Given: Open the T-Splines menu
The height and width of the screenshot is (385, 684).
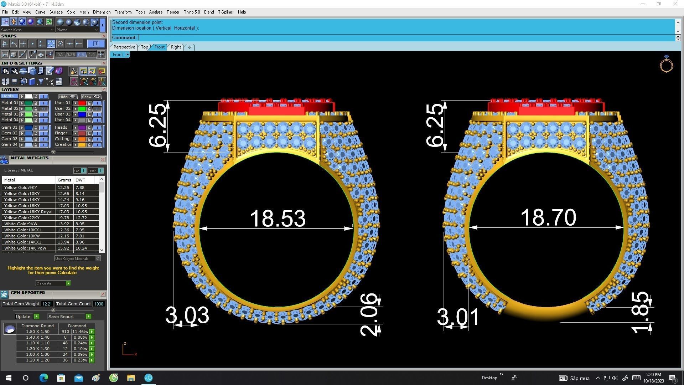Looking at the screenshot, I should pos(226,12).
